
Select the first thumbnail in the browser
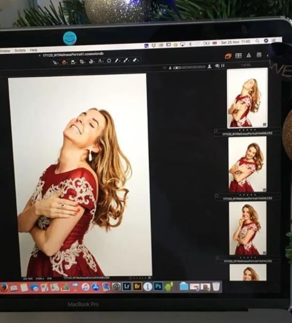pos(247,98)
